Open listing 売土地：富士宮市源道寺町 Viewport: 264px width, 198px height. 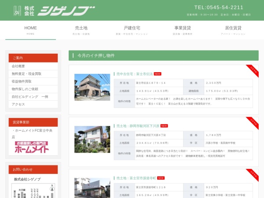click(x=136, y=178)
